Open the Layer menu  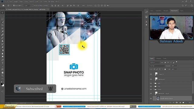pyautogui.click(x=21, y=2)
